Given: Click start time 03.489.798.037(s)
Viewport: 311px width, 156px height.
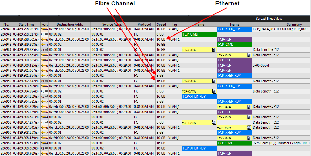Looking at the screenshot, I should click(26, 29).
